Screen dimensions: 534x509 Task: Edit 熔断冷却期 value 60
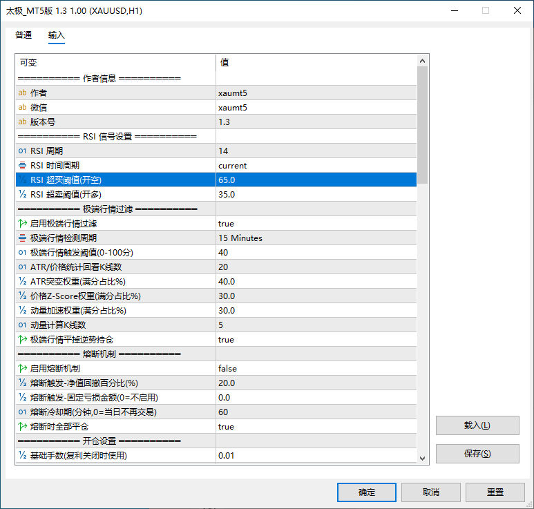tap(316, 412)
